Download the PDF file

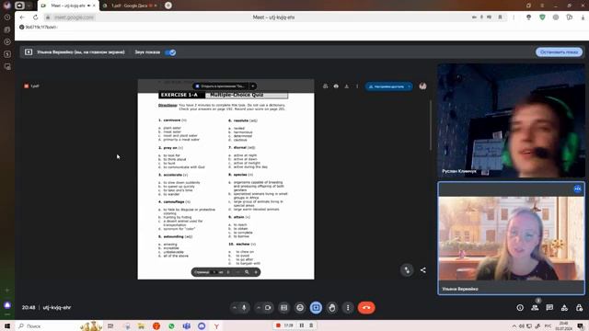[x=346, y=86]
